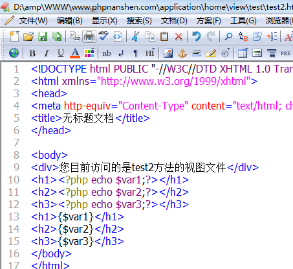Open the 文件(W) menu

(x=33, y=21)
